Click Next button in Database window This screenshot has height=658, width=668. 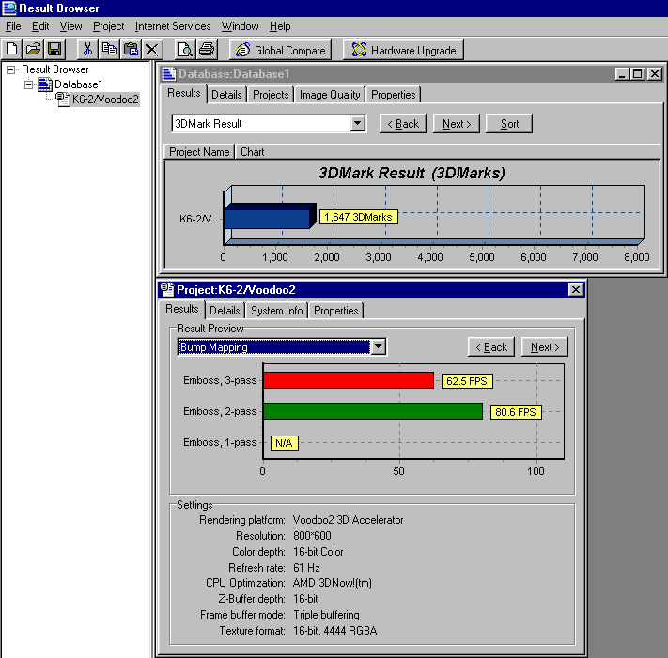(x=457, y=123)
